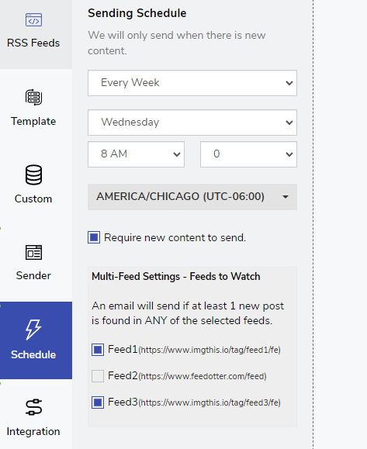Uncheck the Feed1 checkbox
Screen dimensions: 367x449
click(98, 350)
